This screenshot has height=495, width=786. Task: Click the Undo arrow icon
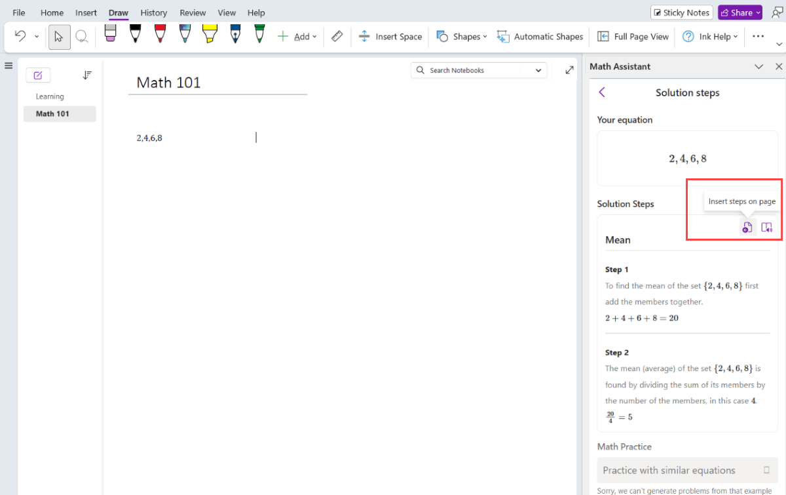click(x=20, y=37)
